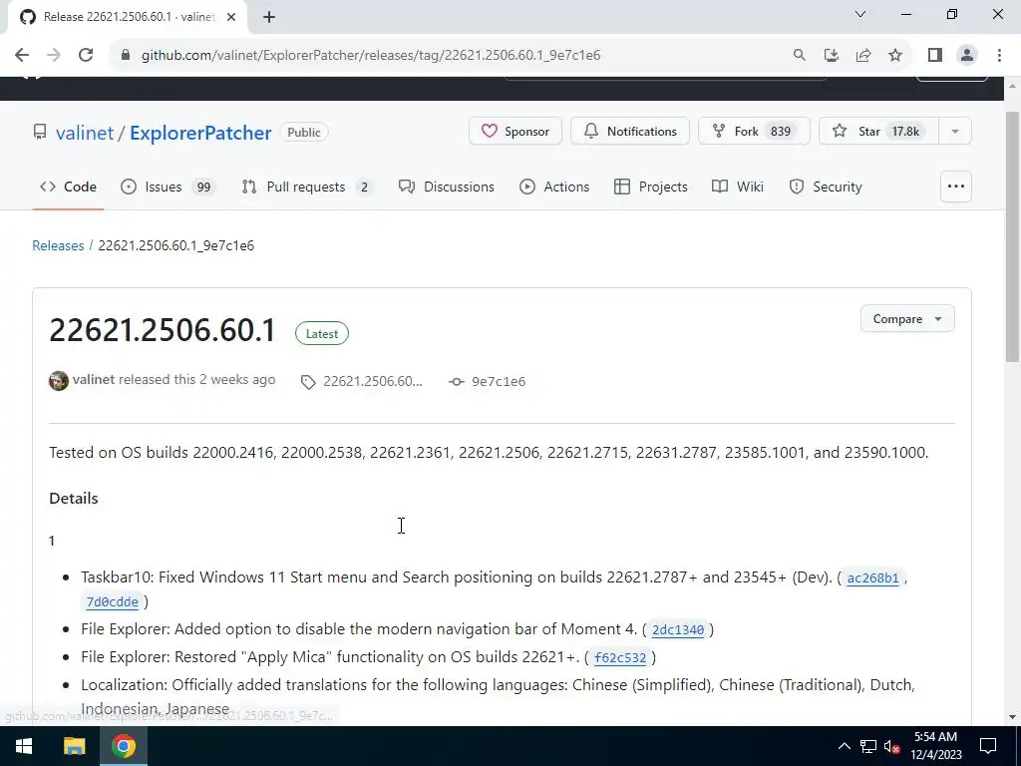Open the Wiki tab
Screen dimensions: 1021x766
pyautogui.click(x=737, y=187)
